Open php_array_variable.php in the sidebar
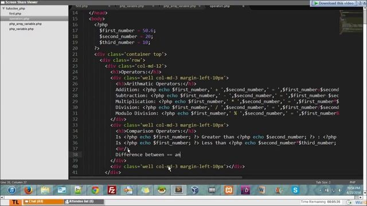 [x=25, y=24]
